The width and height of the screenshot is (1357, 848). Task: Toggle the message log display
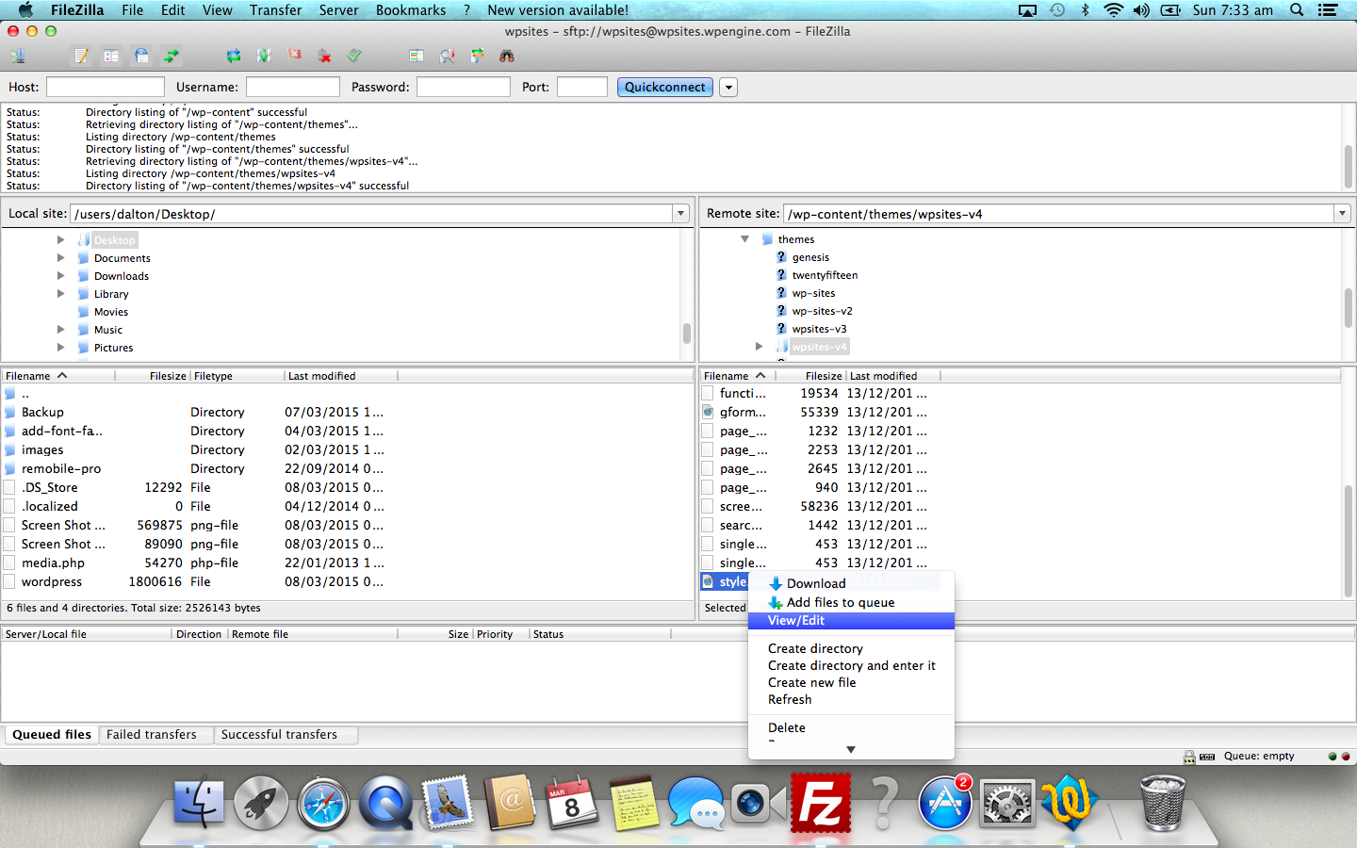pos(82,57)
